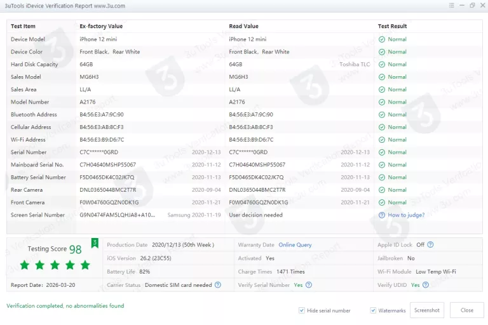Click the question icon before How to judge
The height and width of the screenshot is (325, 488).
[x=382, y=215]
